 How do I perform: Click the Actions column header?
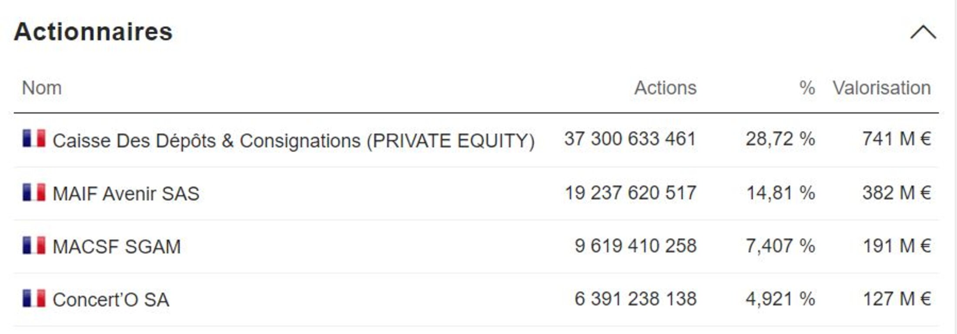(665, 88)
